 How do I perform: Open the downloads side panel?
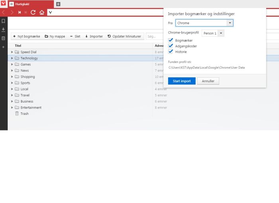tap(3, 30)
